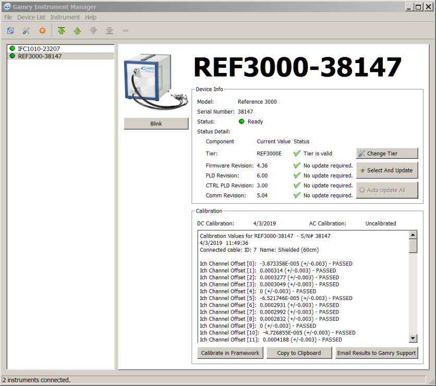Click the plain green up arrow icon
Viewport: 436px width, 386px height.
tap(77, 31)
